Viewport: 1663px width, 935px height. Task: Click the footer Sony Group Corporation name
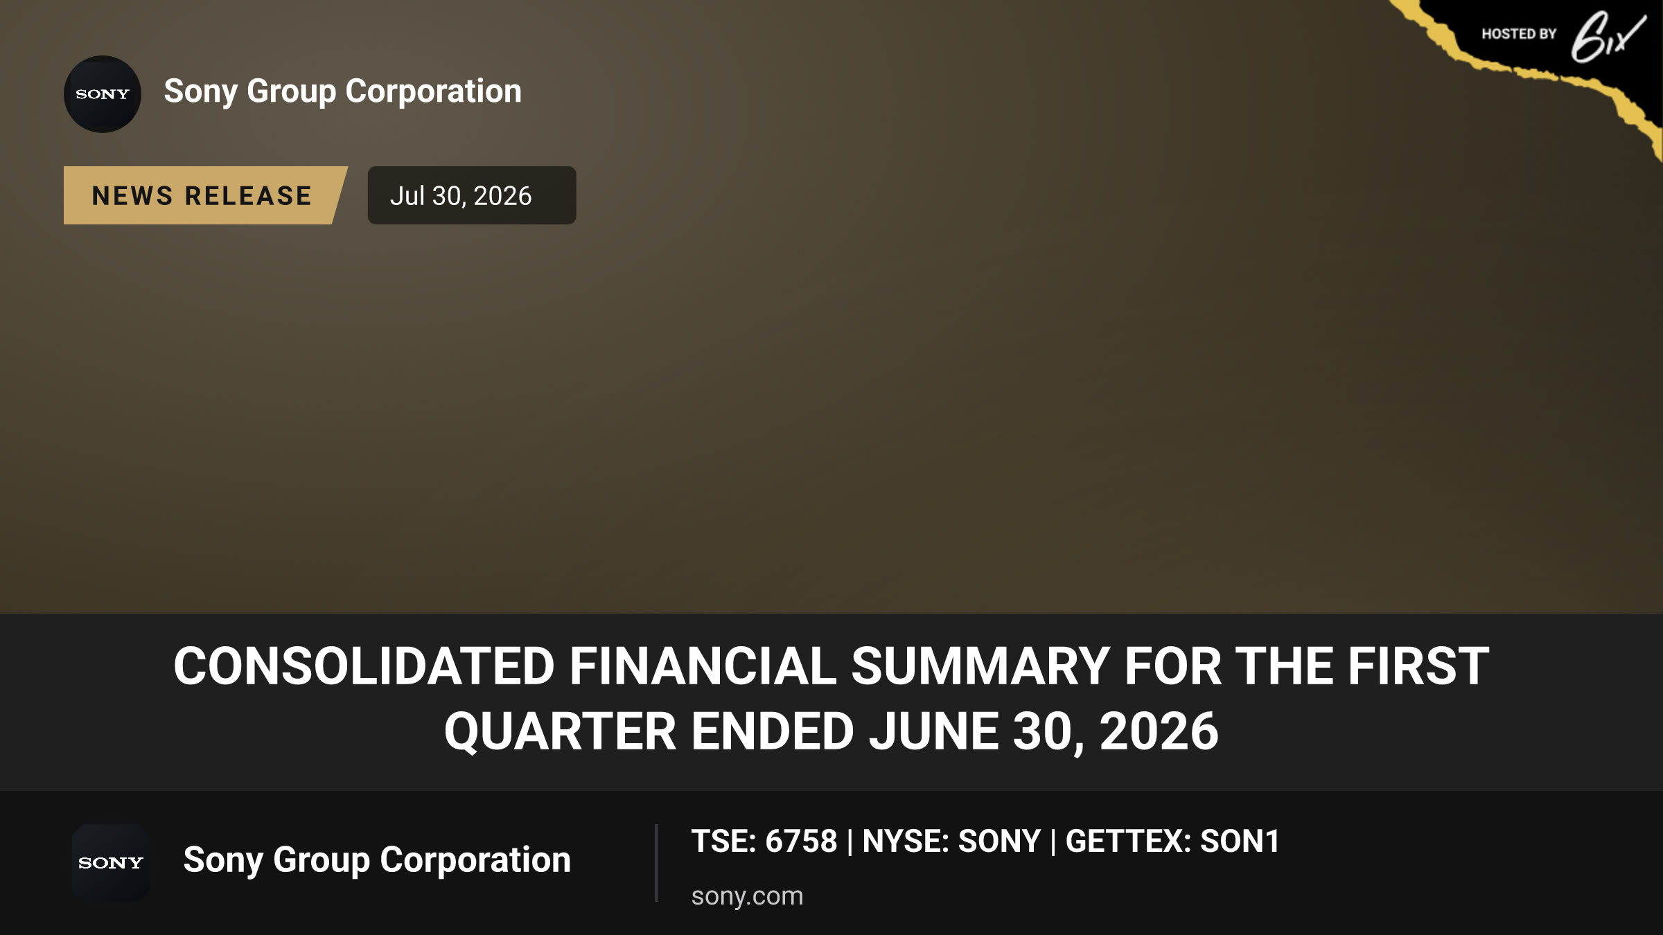(x=377, y=860)
